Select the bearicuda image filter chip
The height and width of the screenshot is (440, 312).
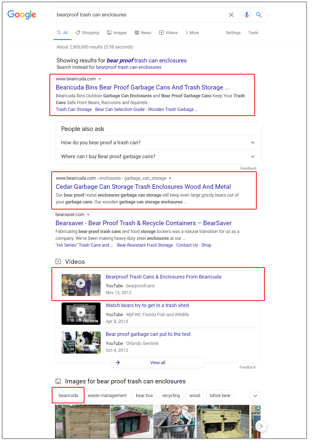tap(68, 395)
